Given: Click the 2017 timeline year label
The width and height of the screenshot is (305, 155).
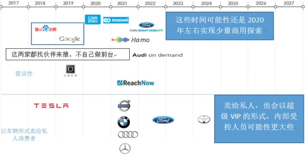Looking at the screenshot, I should 14,3.
